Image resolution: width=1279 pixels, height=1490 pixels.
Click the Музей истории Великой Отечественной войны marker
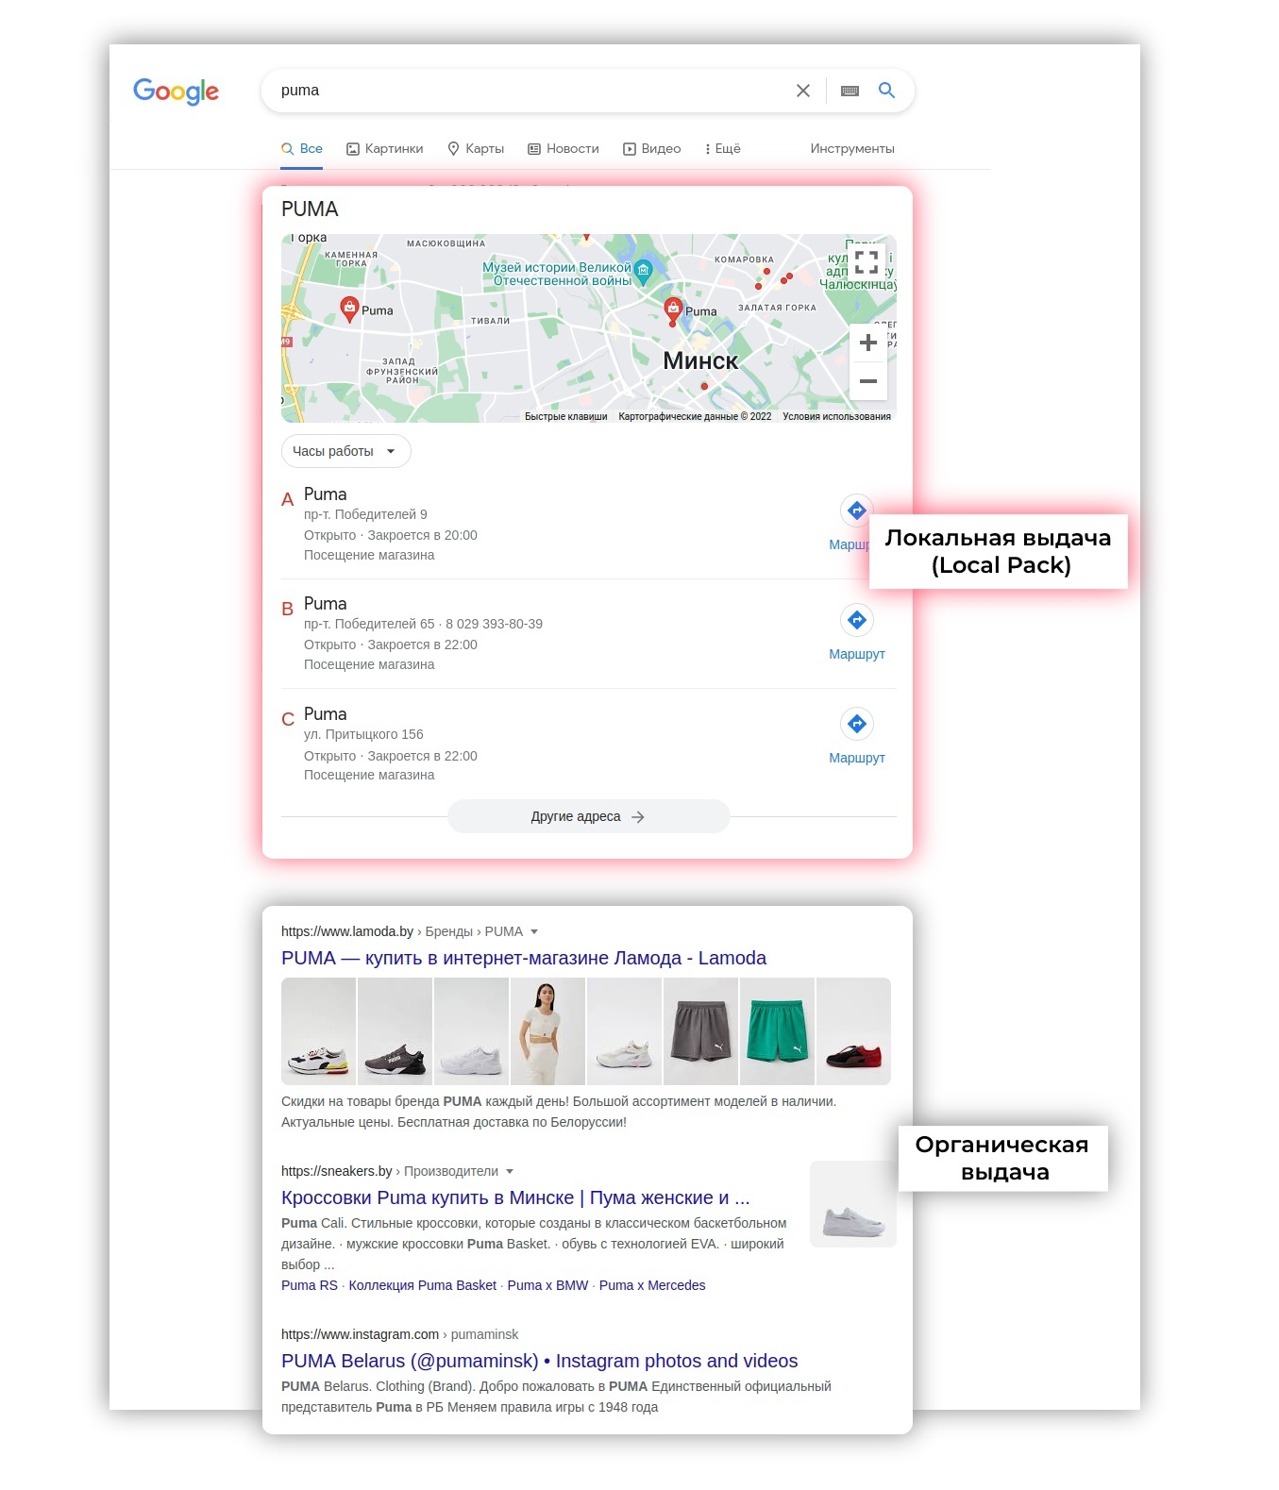pos(643,273)
